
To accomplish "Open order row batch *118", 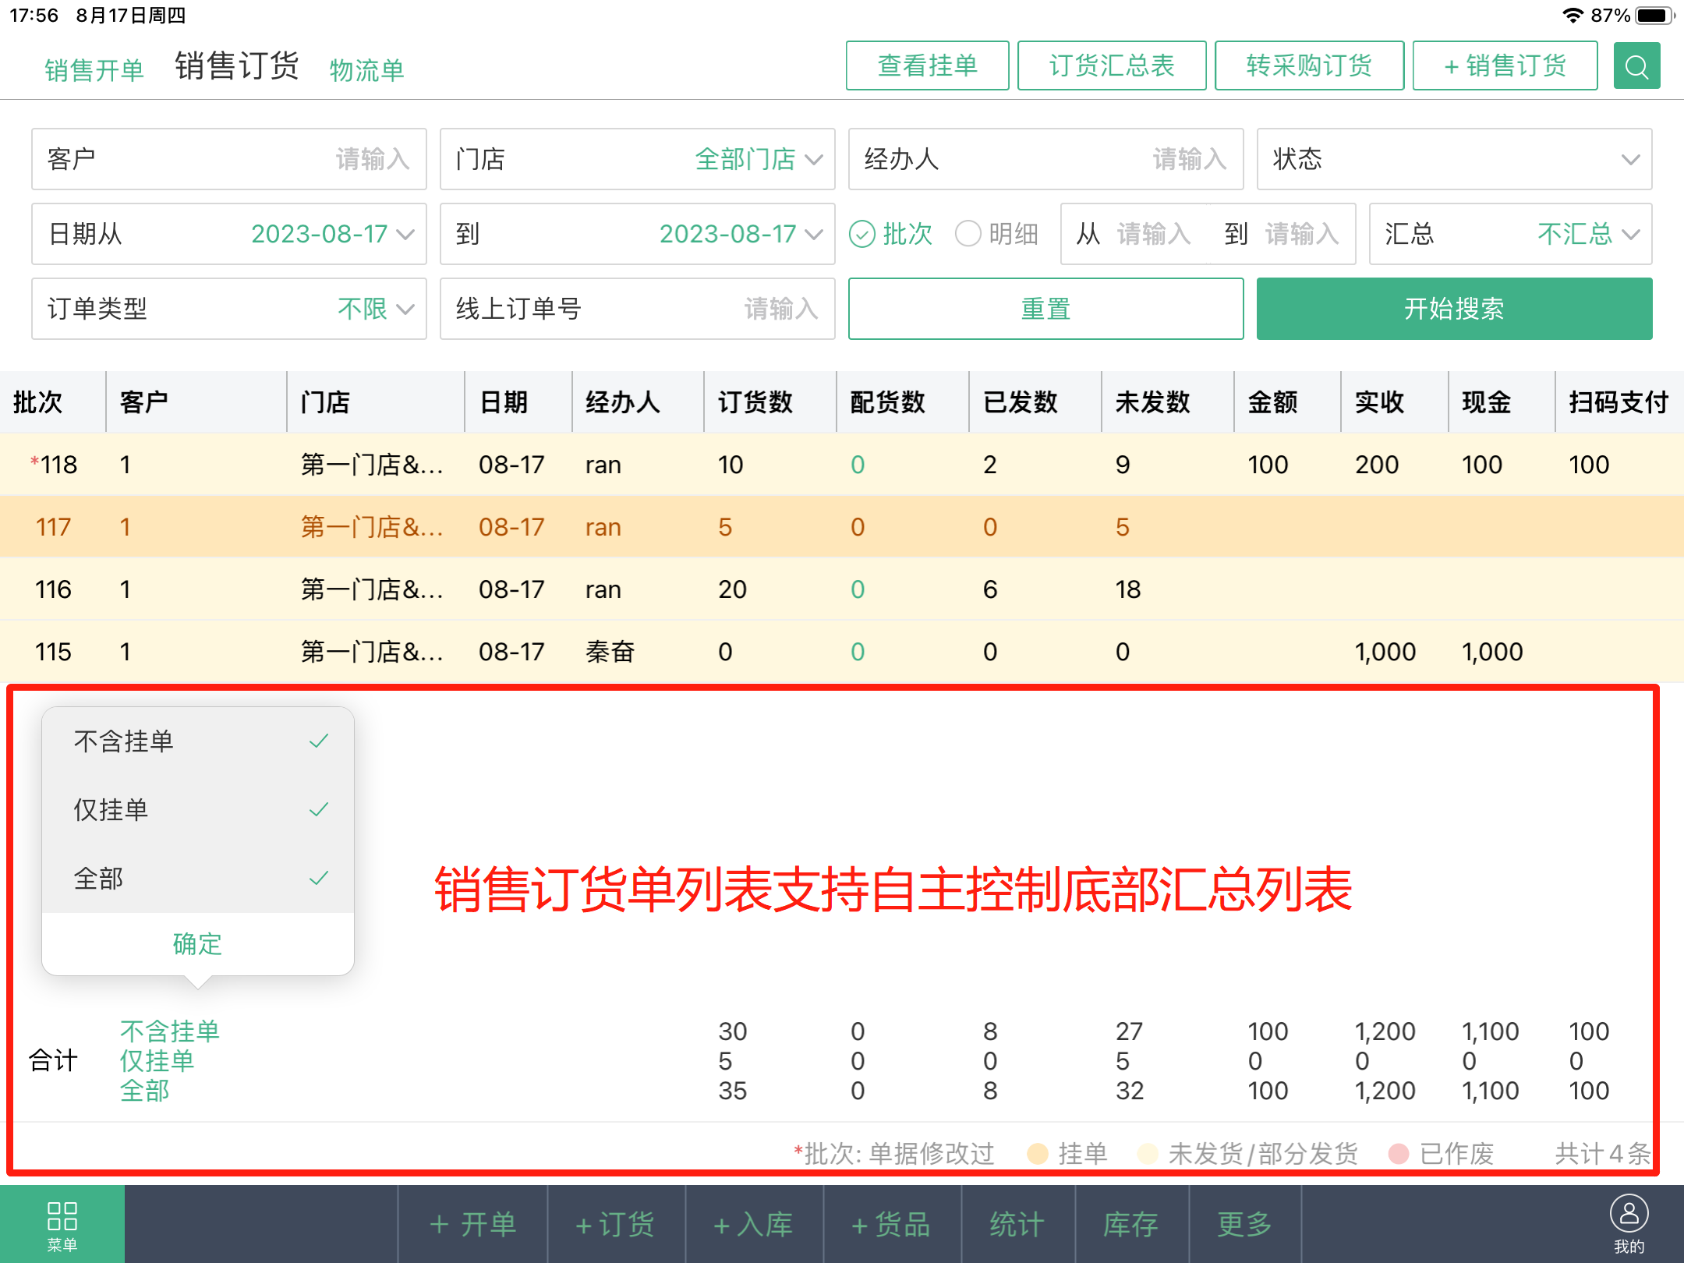I will 842,465.
